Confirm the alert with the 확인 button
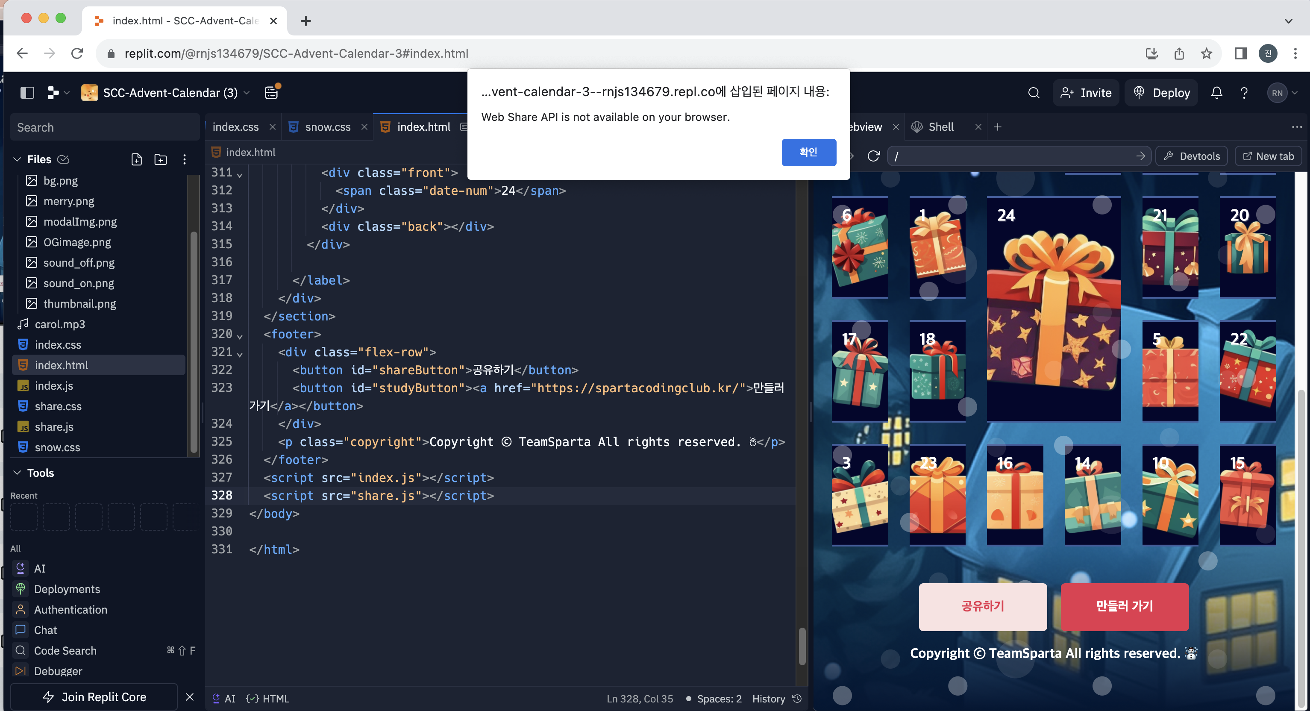 tap(808, 152)
